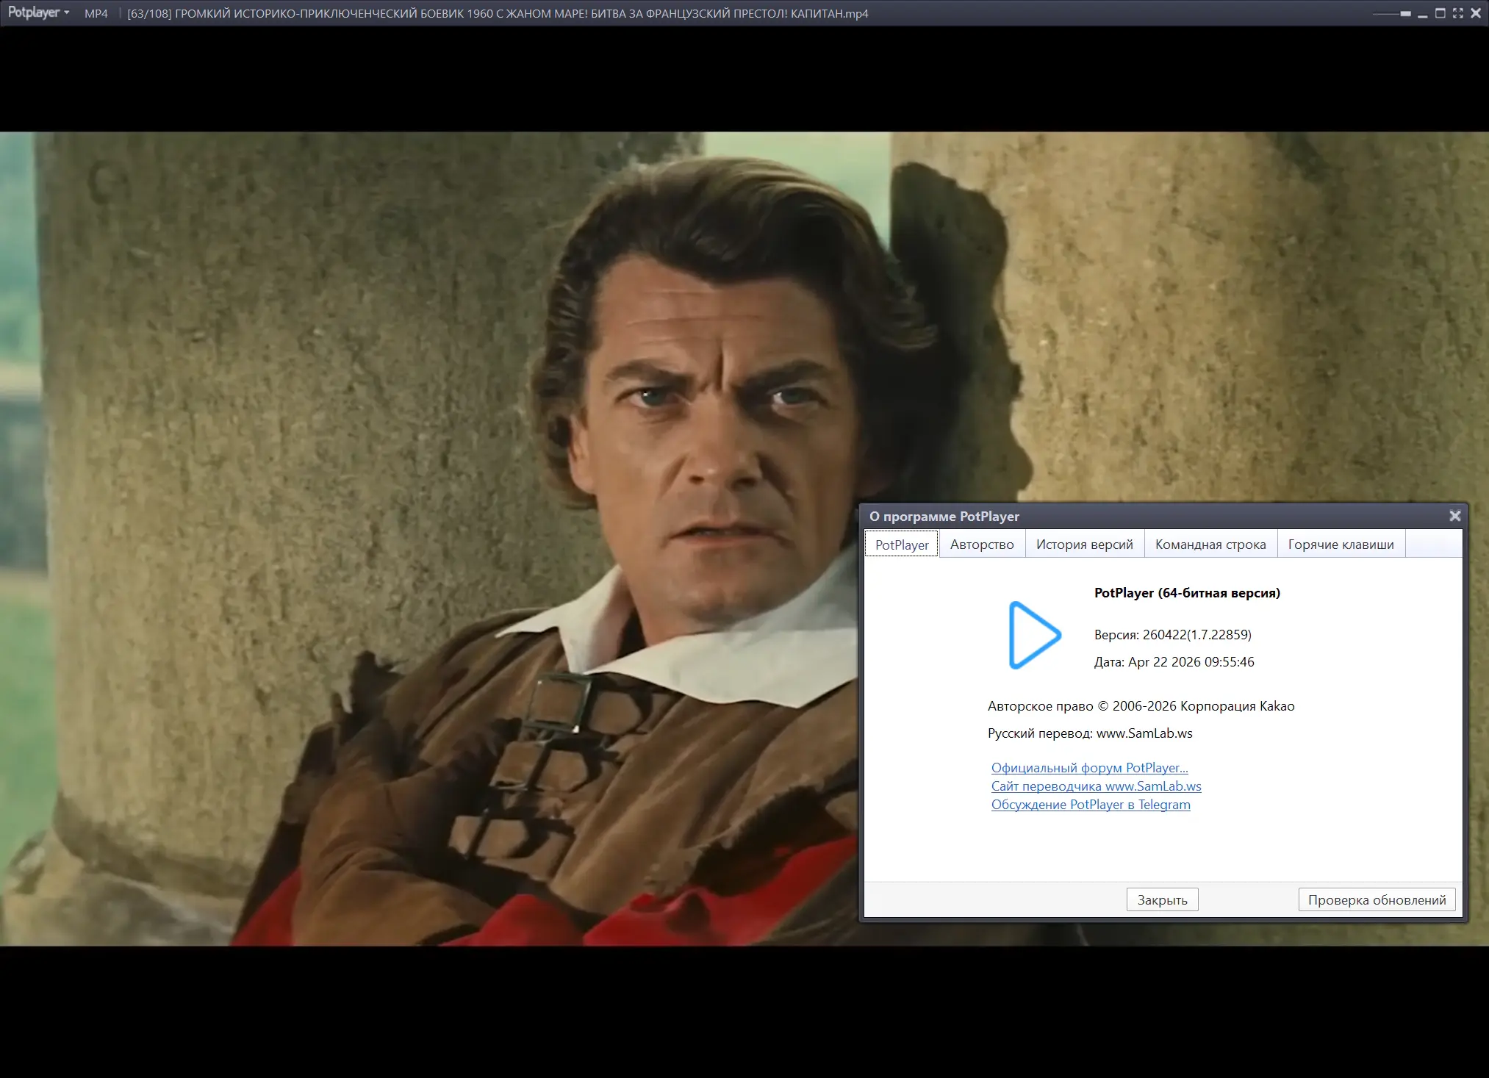Toggle fullscreen mode with the arrows icon
1489x1078 pixels.
[x=1458, y=13]
